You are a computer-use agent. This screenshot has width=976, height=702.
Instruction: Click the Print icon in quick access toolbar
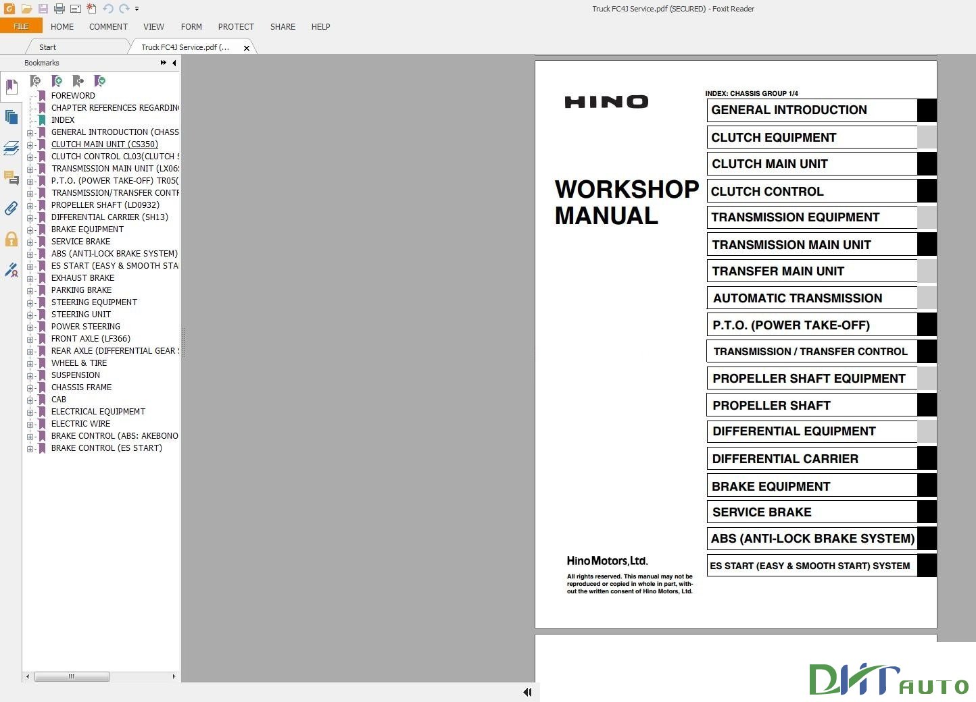click(x=59, y=9)
